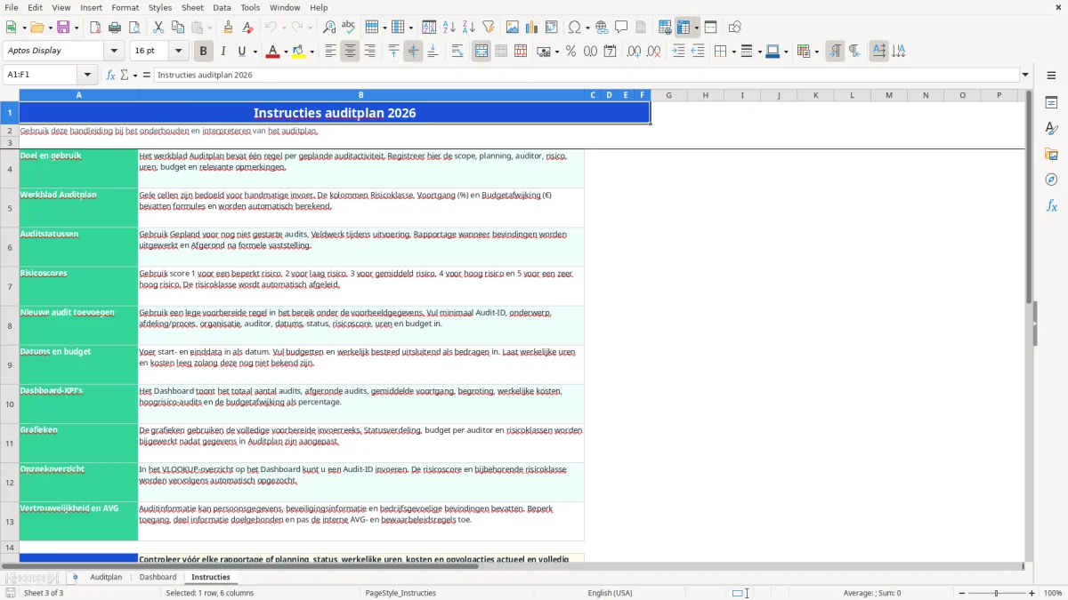This screenshot has width=1068, height=600.
Task: Open the Tools menu
Action: (250, 7)
